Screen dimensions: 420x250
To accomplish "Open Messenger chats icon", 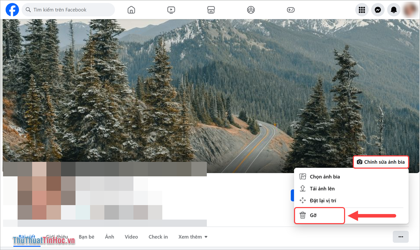I will point(378,10).
